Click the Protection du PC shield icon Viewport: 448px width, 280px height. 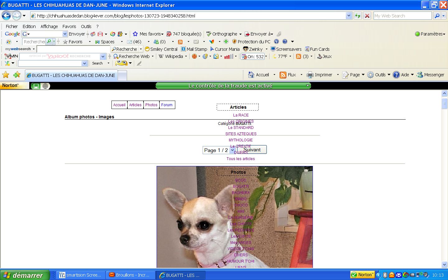[x=235, y=42]
